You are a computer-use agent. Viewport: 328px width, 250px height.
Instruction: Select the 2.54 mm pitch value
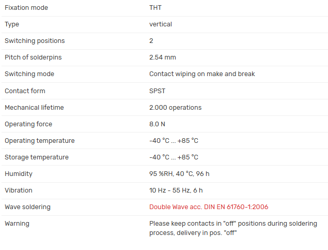(162, 57)
